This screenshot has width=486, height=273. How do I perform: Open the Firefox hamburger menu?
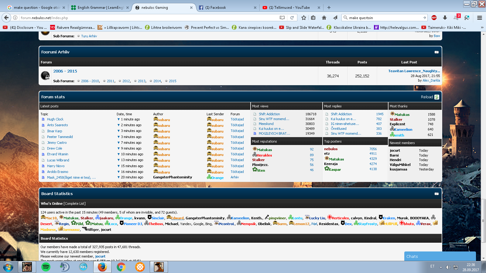coord(480,18)
